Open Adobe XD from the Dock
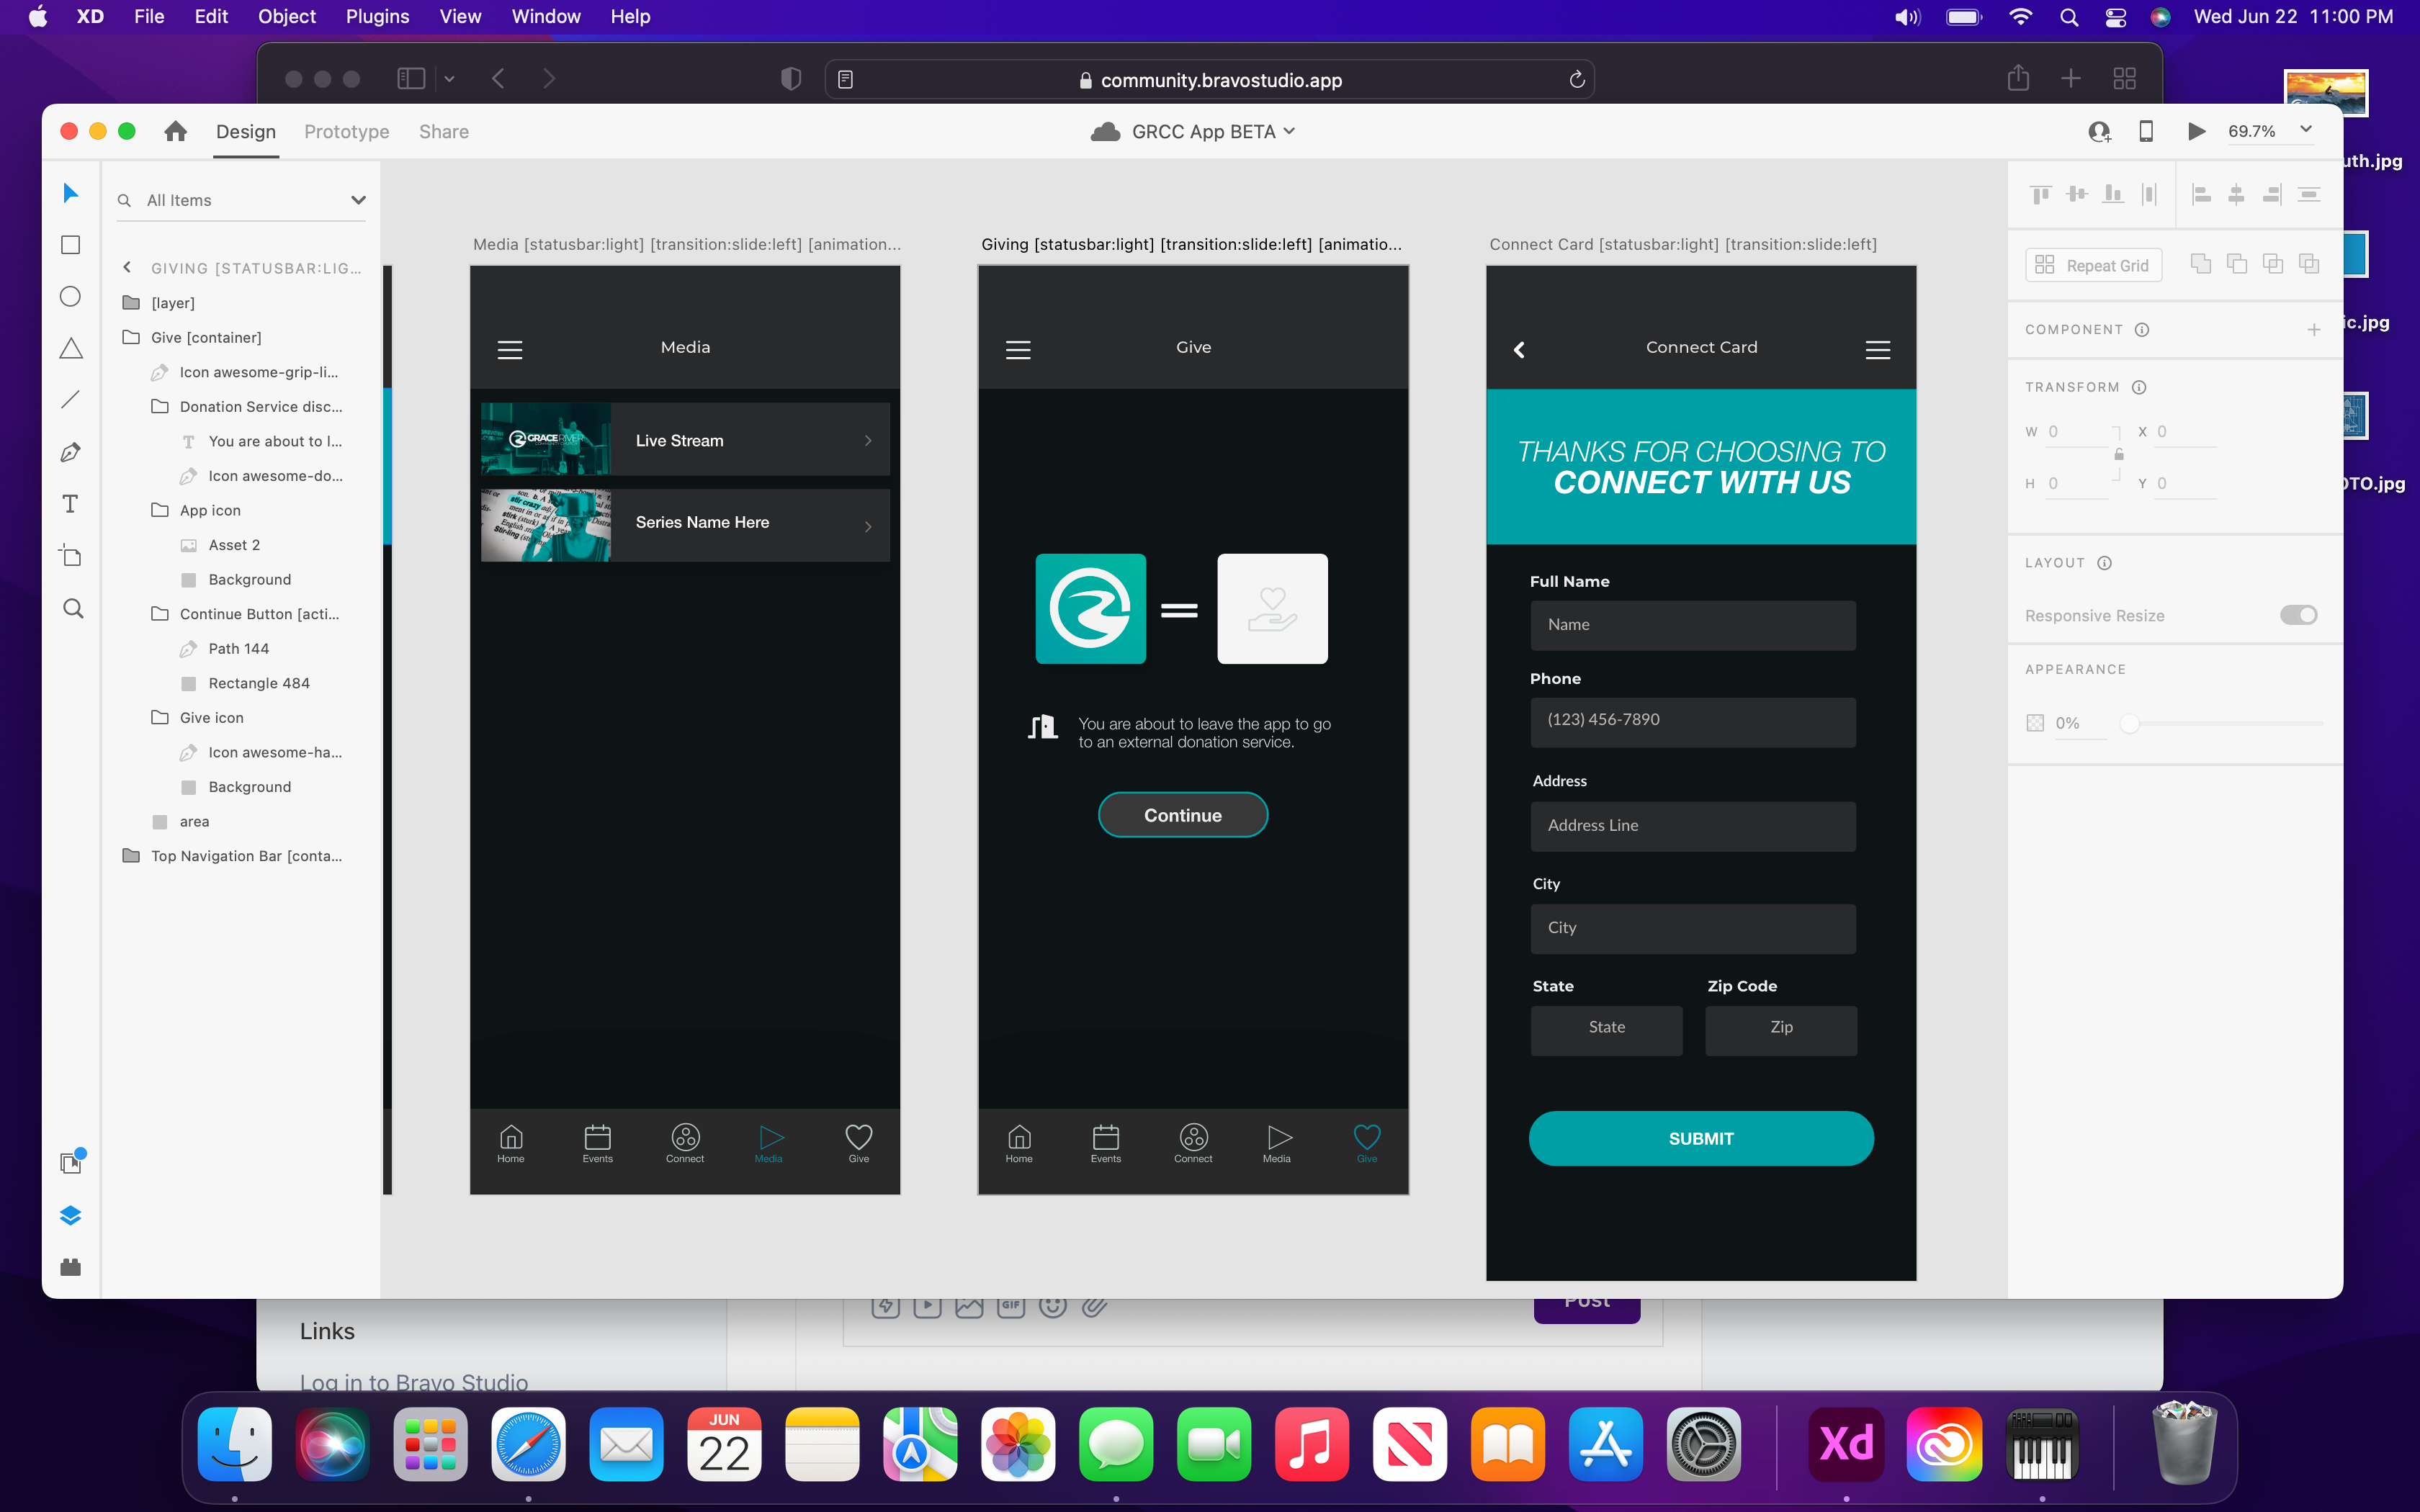 tap(1846, 1444)
